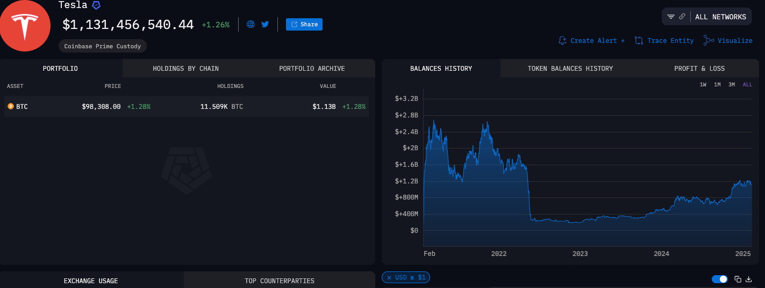Click the $1.13B value cell
The width and height of the screenshot is (765, 288).
(x=324, y=107)
